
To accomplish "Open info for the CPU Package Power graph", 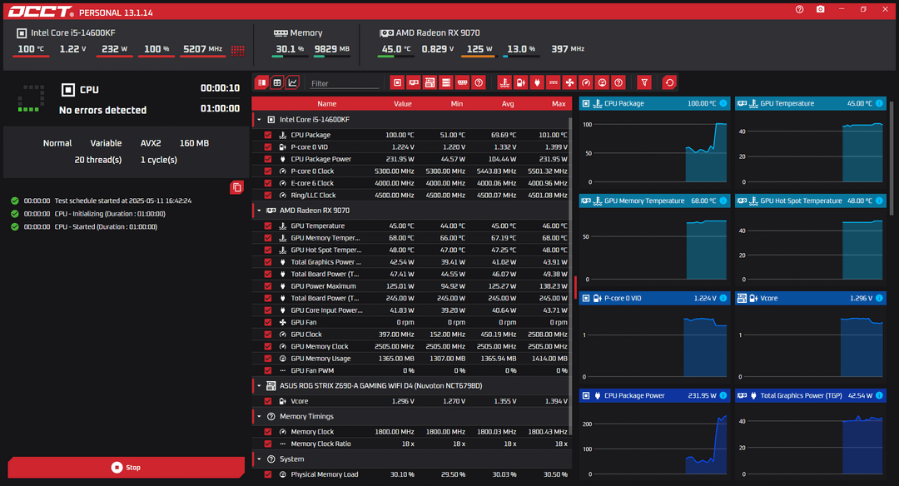I will point(723,395).
